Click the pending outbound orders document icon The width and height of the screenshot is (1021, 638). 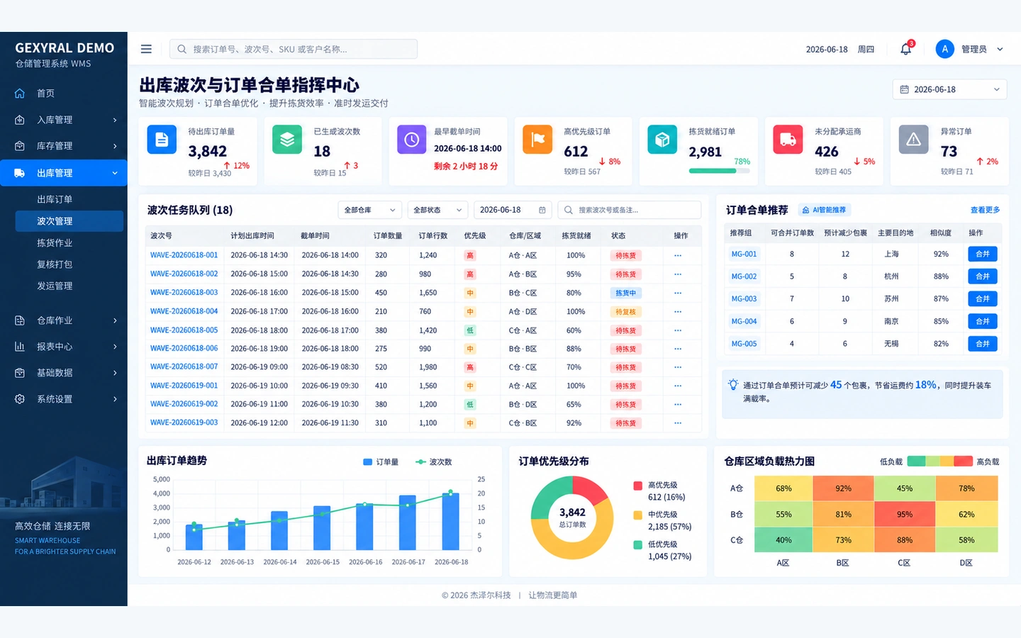[162, 139]
